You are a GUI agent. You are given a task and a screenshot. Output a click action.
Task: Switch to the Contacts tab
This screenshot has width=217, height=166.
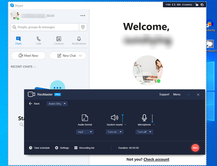(59, 40)
